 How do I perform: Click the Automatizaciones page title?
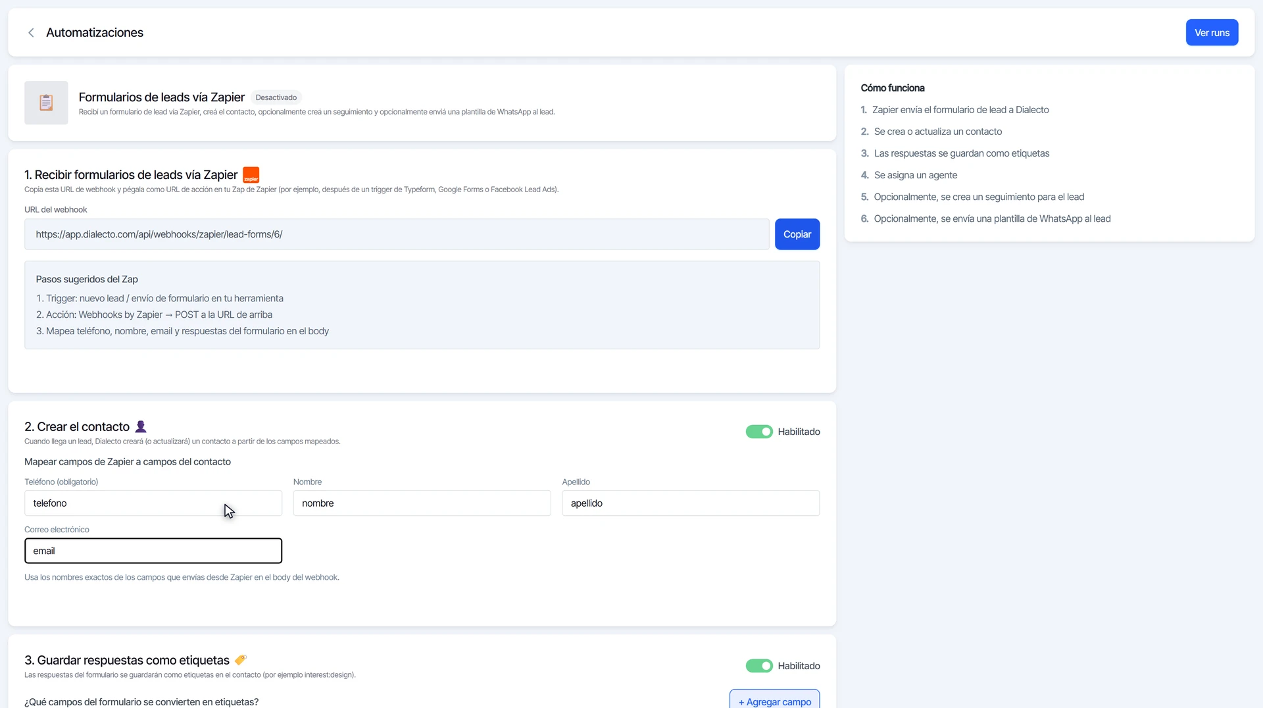95,32
